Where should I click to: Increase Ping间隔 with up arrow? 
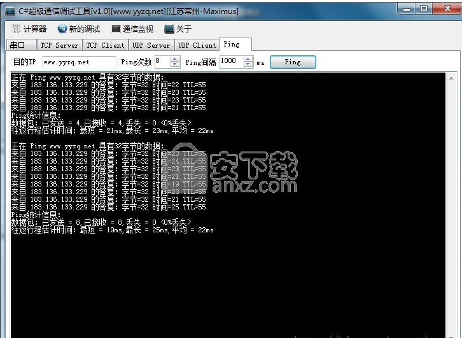click(248, 59)
